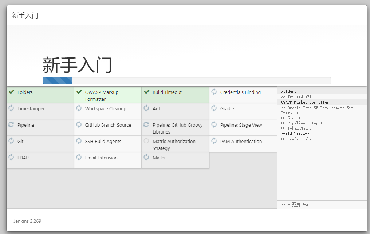Click the installation progress bar
370x234 pixels.
click(x=187, y=80)
